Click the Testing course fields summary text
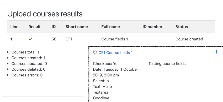Screen dimensions: 223x102 [x=167, y=64]
